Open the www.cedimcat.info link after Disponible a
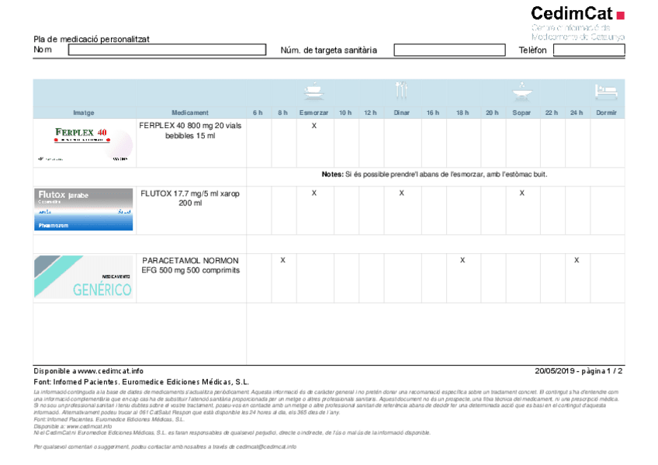The height and width of the screenshot is (465, 658). pyautogui.click(x=111, y=371)
